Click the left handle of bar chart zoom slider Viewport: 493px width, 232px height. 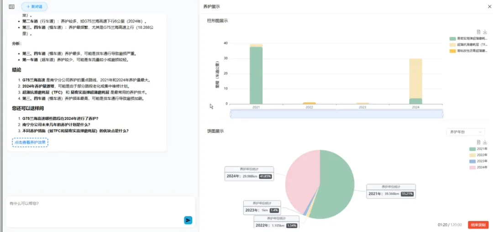[231, 114]
